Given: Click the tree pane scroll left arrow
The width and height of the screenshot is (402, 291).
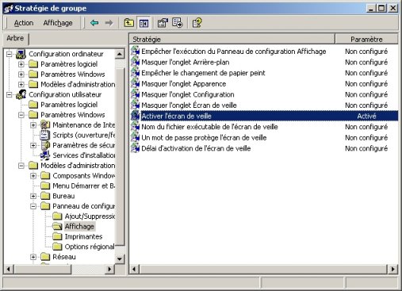Looking at the screenshot, I should point(9,269).
